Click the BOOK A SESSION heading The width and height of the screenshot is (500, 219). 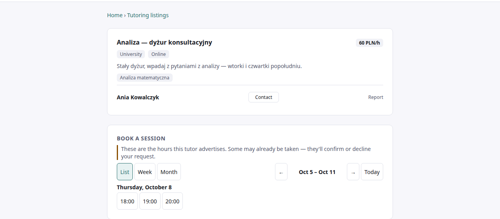141,138
